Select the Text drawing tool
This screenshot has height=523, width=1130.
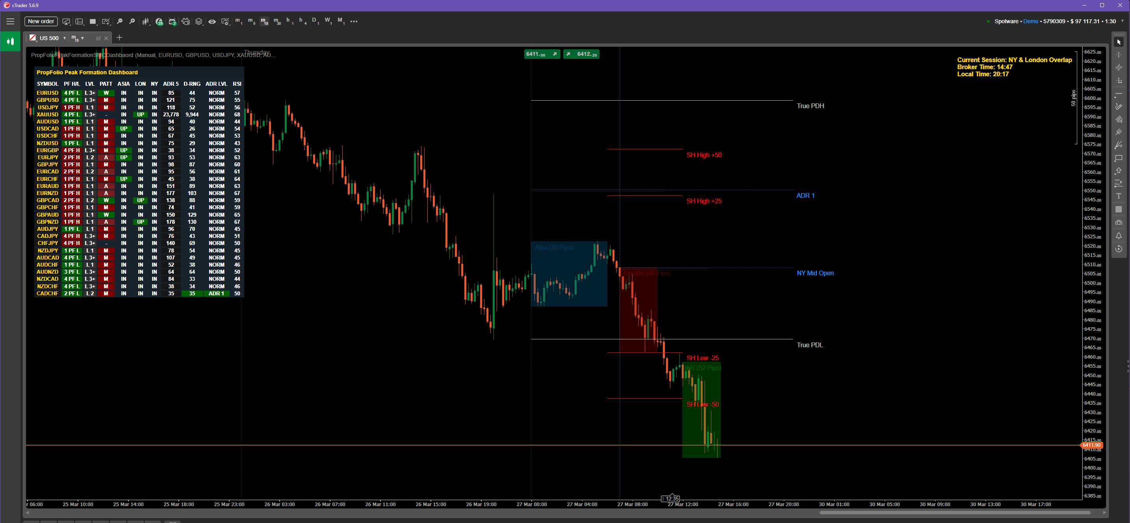click(x=1119, y=196)
